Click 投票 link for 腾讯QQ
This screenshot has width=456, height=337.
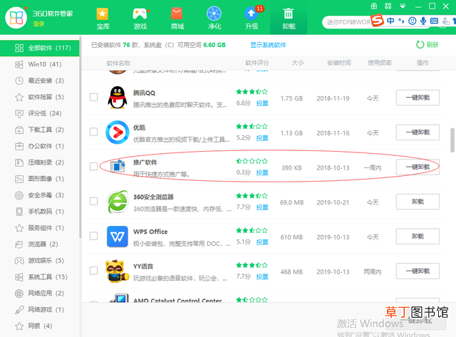point(262,103)
